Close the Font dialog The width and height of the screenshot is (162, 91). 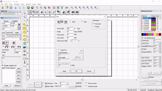coord(105,16)
